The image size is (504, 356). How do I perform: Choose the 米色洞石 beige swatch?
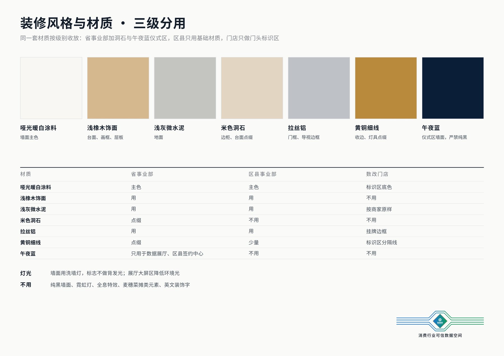click(x=252, y=88)
